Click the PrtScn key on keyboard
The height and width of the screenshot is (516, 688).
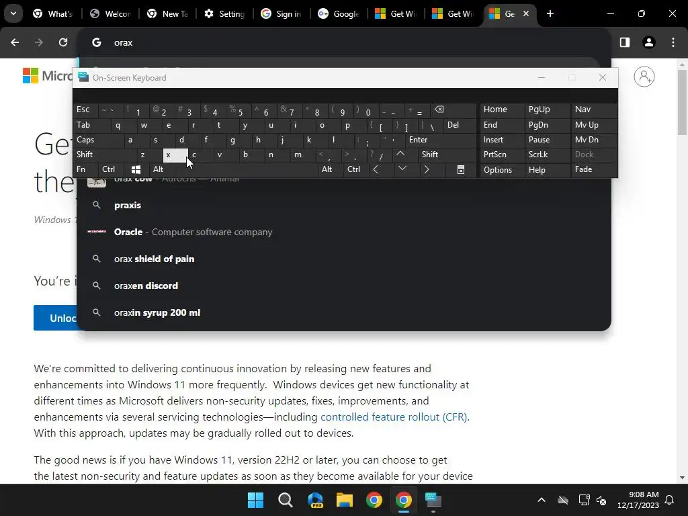[502, 155]
